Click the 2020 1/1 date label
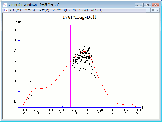 (x=50, y=111)
